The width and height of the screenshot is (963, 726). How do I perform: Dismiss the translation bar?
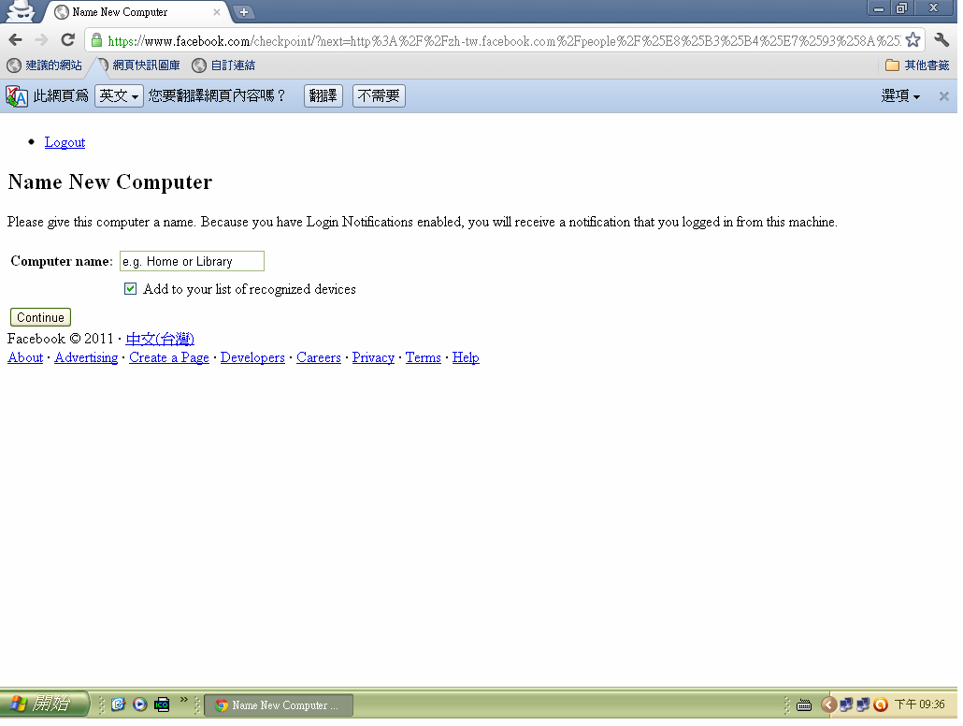point(944,96)
